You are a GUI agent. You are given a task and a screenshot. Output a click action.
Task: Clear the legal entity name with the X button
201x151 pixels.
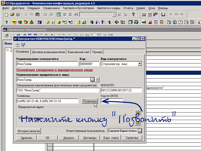coord(97,80)
